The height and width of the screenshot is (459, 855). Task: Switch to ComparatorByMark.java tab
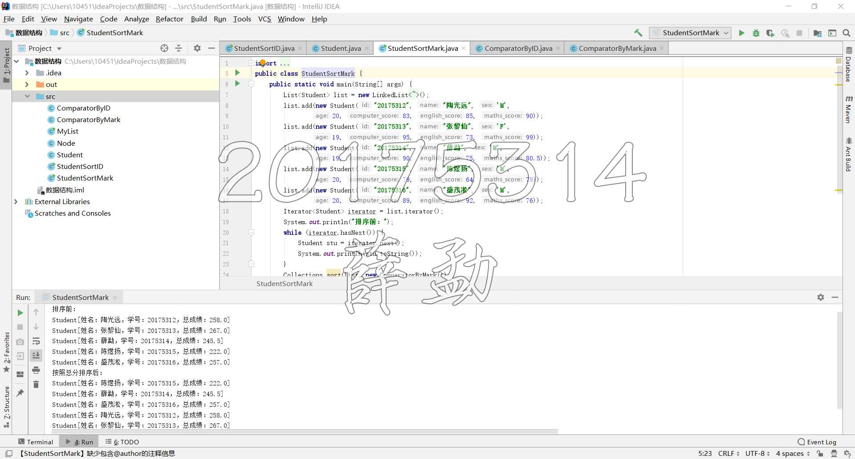pos(617,48)
